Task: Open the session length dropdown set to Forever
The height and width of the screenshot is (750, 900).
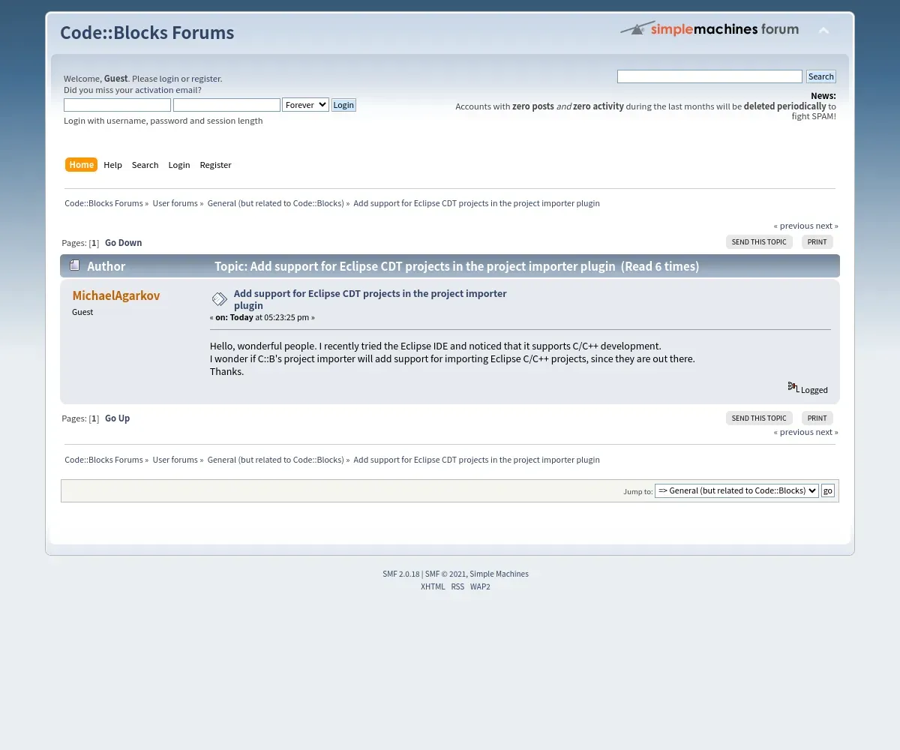Action: (305, 105)
